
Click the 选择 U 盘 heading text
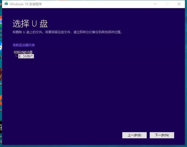tap(30, 24)
